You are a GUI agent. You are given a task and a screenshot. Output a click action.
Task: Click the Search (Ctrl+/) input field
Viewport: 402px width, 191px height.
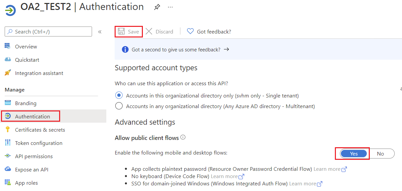tap(48, 32)
